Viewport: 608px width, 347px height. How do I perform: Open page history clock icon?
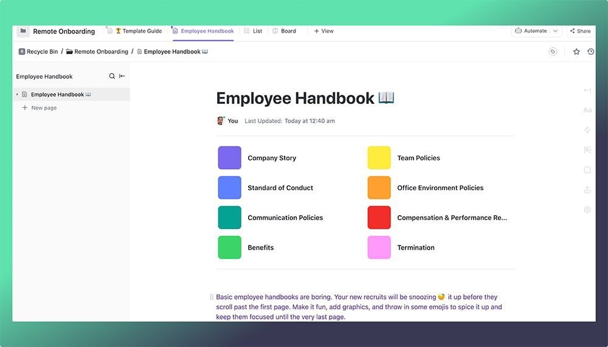(x=590, y=52)
